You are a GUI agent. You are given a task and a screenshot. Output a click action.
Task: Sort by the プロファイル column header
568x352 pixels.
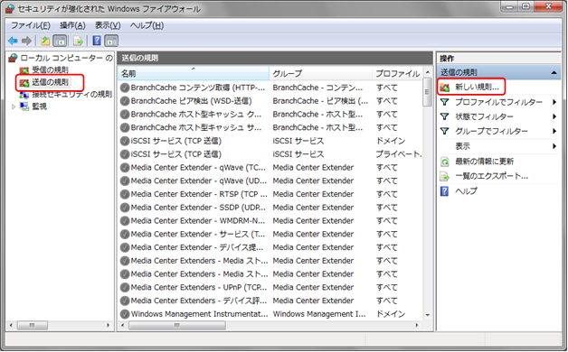point(397,73)
